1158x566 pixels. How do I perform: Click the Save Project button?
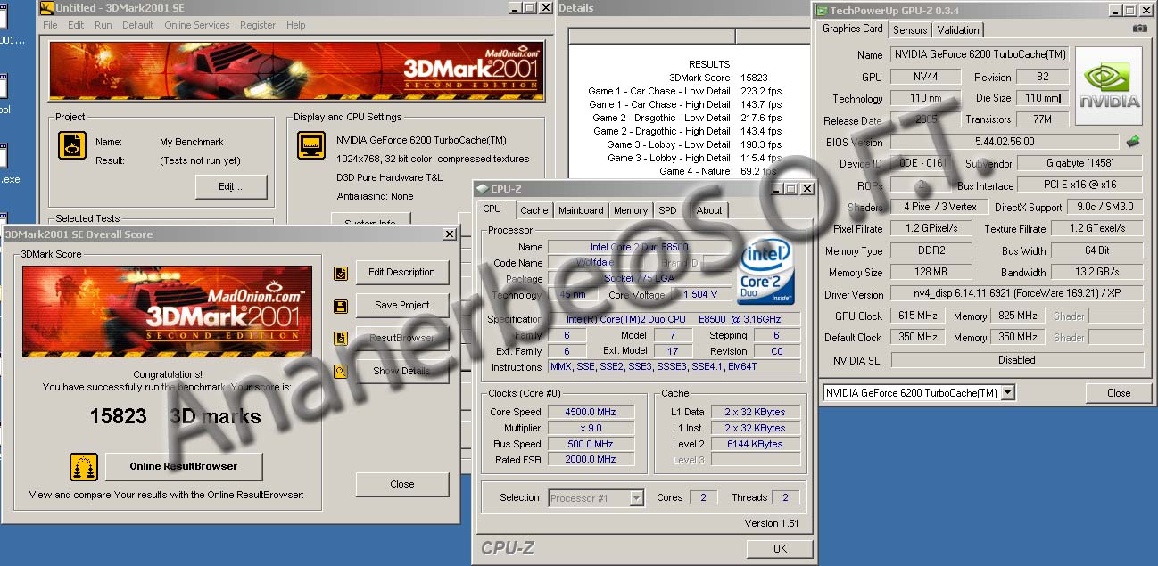(x=402, y=305)
